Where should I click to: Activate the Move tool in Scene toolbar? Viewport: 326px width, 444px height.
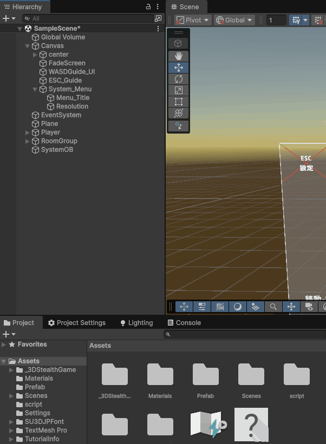pos(178,68)
